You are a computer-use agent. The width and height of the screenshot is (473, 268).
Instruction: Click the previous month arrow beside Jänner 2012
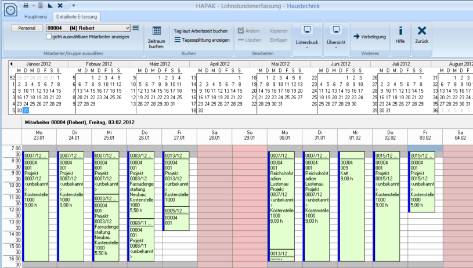[x=11, y=64]
